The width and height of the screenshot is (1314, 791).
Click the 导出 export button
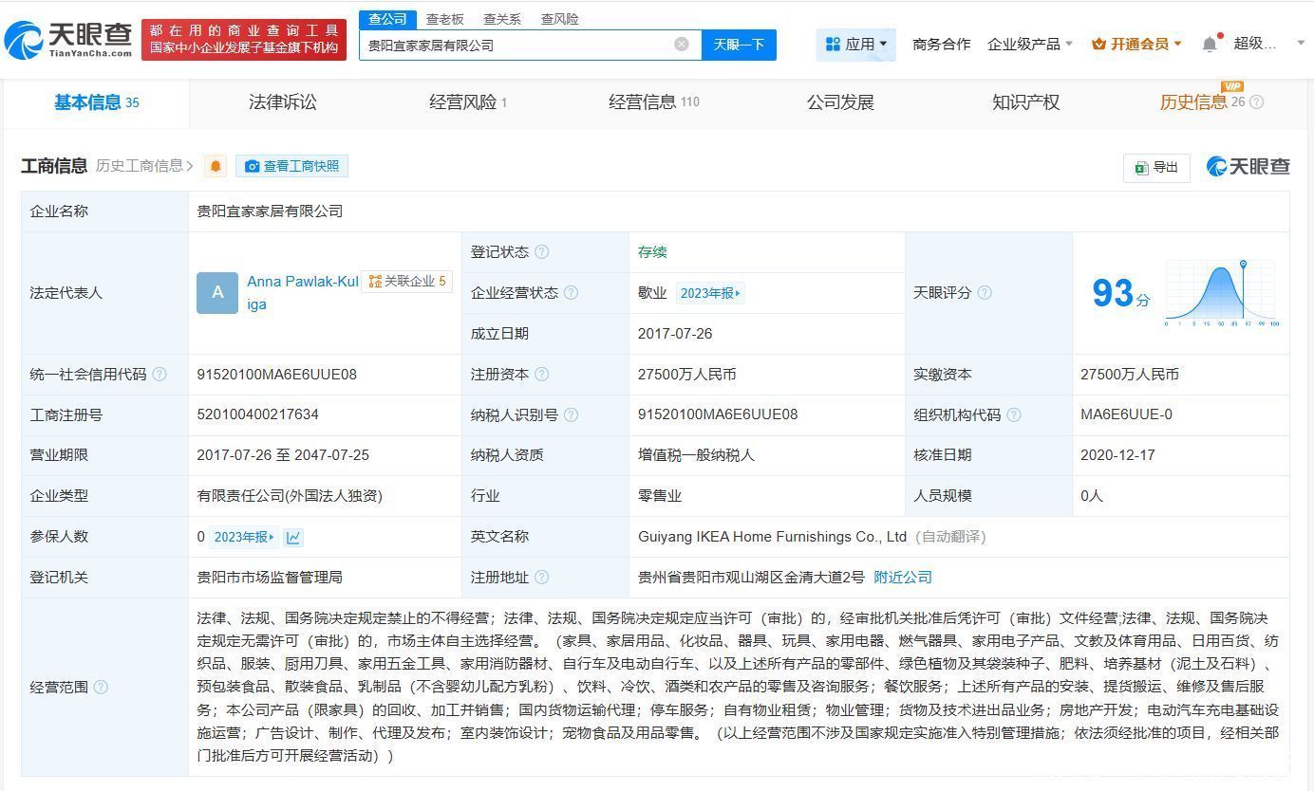click(x=1156, y=168)
